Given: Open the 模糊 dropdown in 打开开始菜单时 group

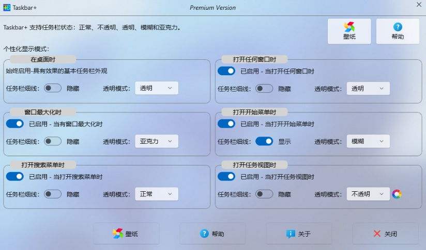Looking at the screenshot, I should click(368, 141).
